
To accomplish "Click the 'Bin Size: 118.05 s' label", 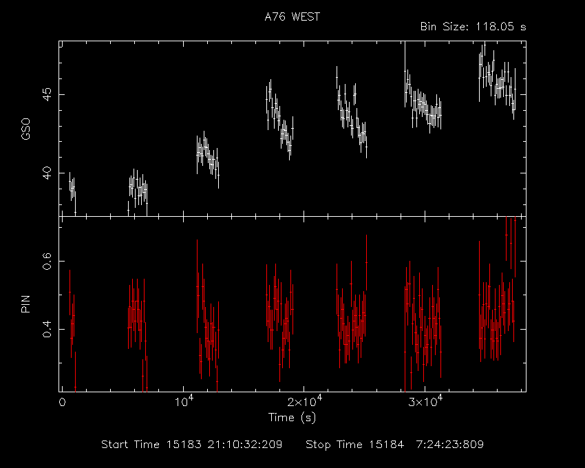I will click(473, 27).
